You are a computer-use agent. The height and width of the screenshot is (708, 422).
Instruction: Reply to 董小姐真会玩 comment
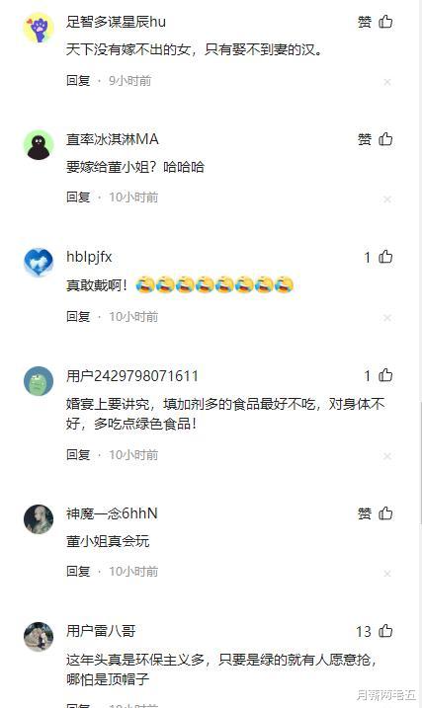click(x=78, y=571)
